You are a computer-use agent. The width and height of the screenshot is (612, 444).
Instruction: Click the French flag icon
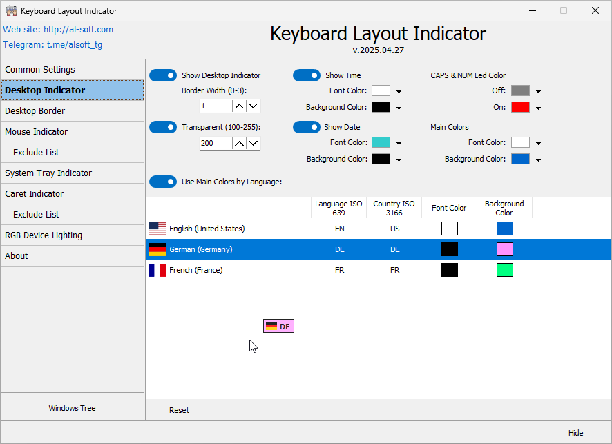click(x=157, y=270)
